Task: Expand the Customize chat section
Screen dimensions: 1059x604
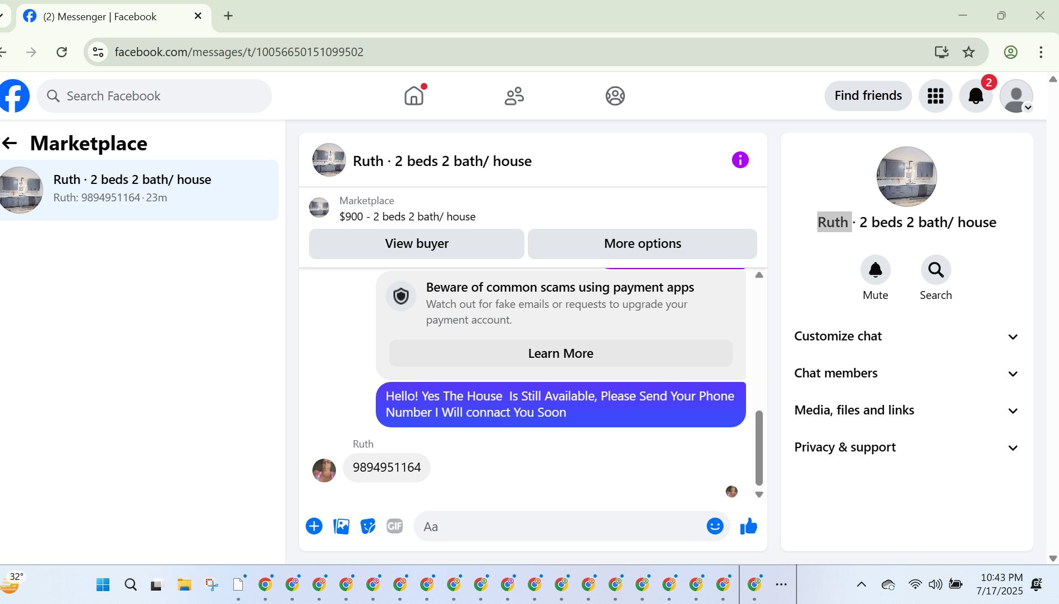Action: [x=906, y=336]
